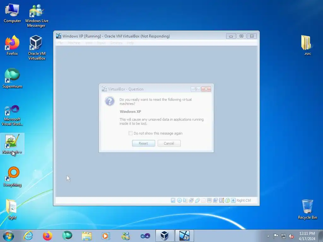Open Windows Live Messenger from the taskbar
This screenshot has height=242, width=323.
coord(126,236)
